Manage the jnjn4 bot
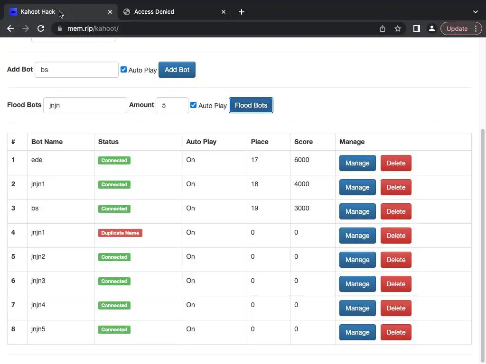This screenshot has width=486, height=364. click(357, 308)
